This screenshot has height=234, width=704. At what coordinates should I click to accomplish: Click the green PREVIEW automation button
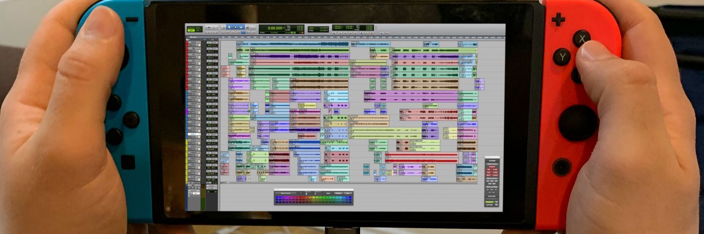490,202
